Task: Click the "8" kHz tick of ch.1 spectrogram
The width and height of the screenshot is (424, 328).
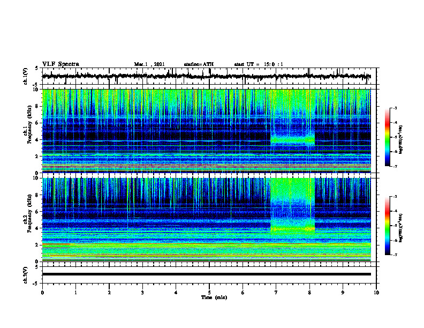Action: coord(37,106)
